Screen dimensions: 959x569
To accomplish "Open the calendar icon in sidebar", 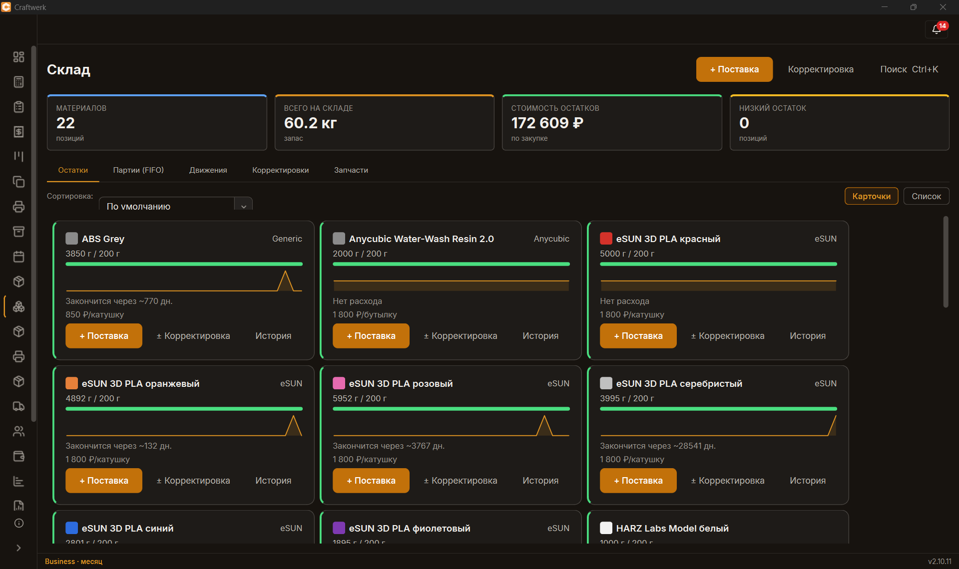I will (x=18, y=257).
